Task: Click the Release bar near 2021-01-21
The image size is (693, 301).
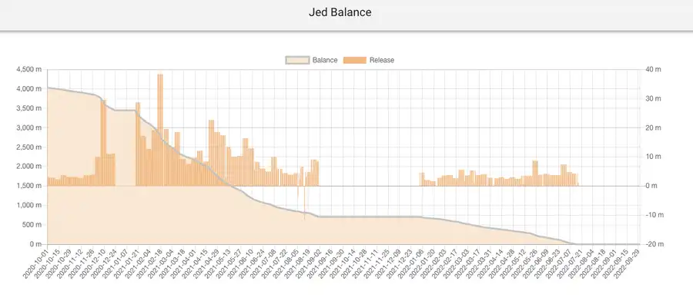Action: [x=138, y=144]
